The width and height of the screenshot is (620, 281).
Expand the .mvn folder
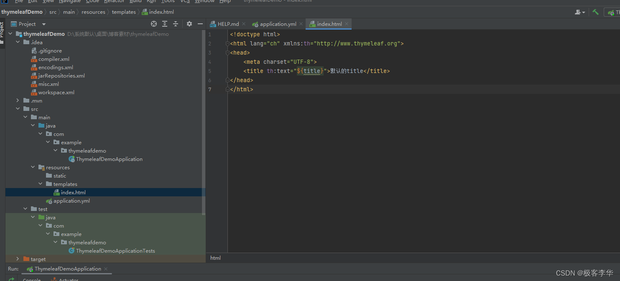click(x=18, y=100)
